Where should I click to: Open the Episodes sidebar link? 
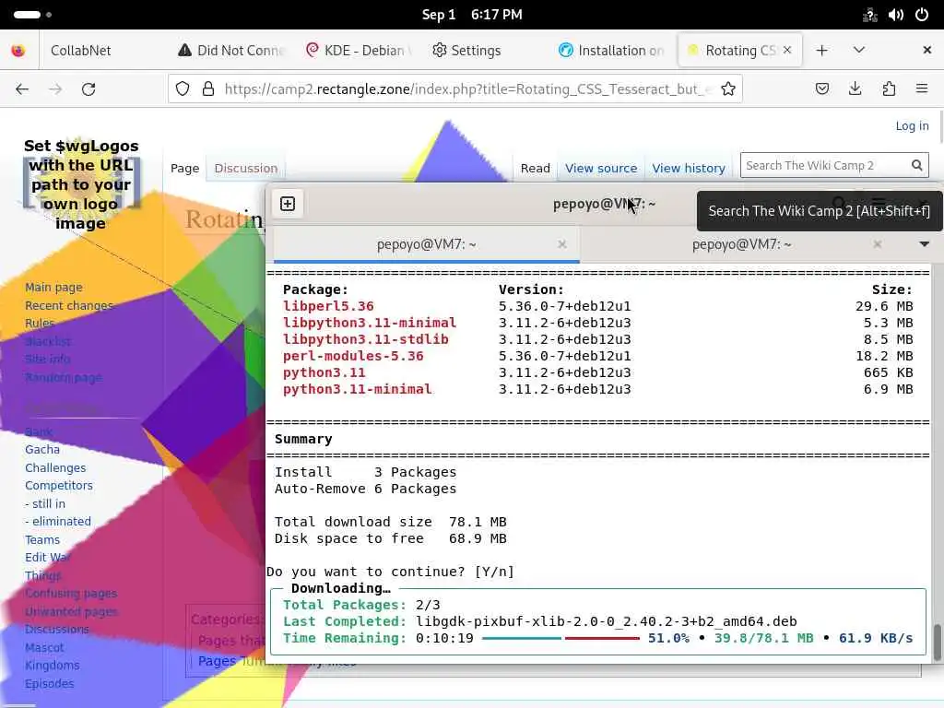coord(50,683)
